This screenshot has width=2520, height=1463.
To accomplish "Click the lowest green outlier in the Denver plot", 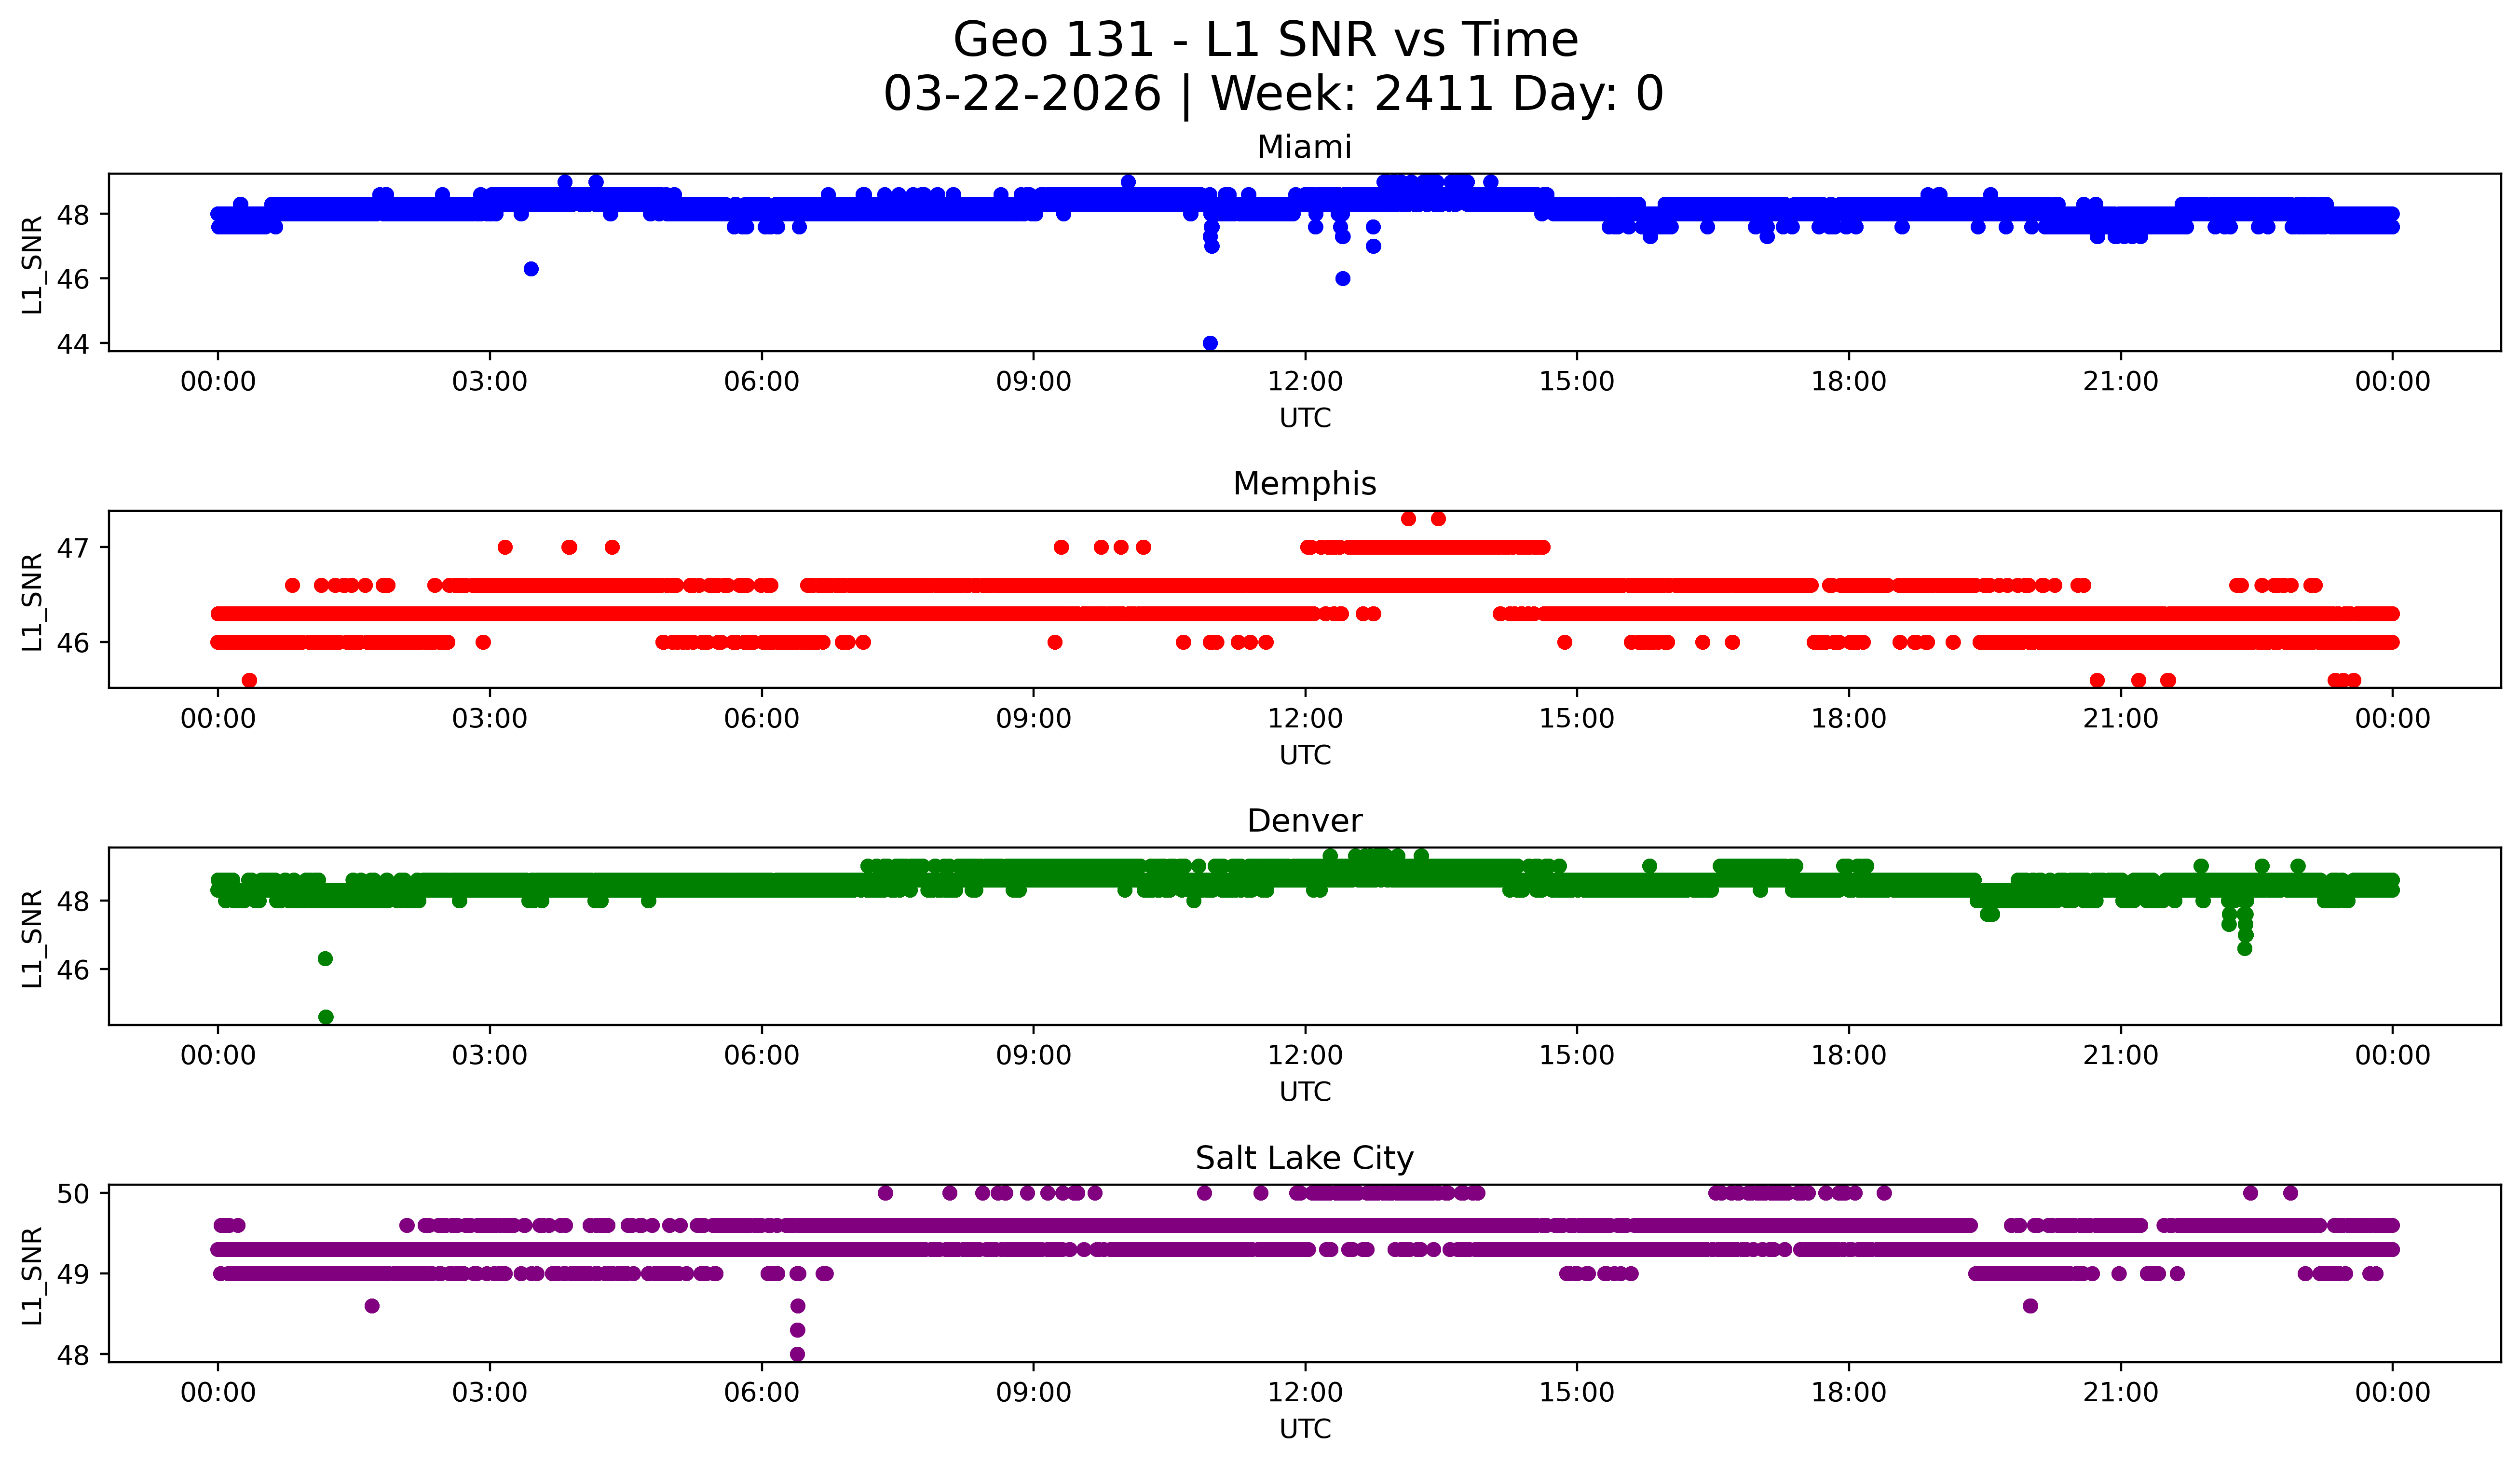I will (325, 1017).
